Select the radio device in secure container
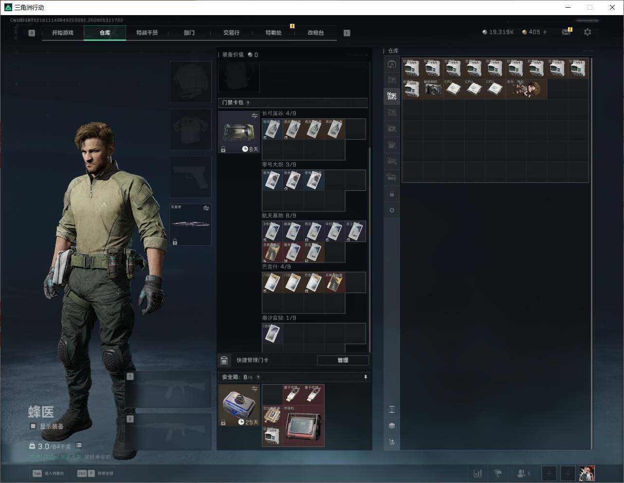Screen dimensions: 624x483 [x=304, y=426]
